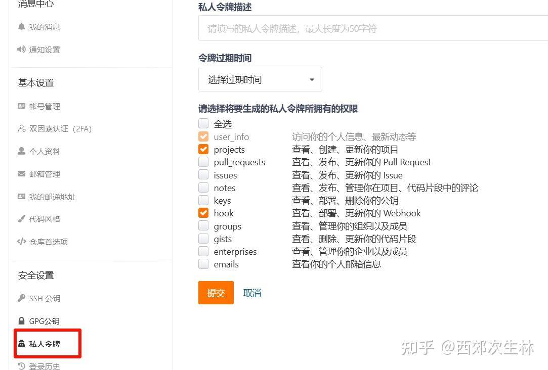Click the emails permission label
Screen dimensions: 548x370
click(226, 264)
